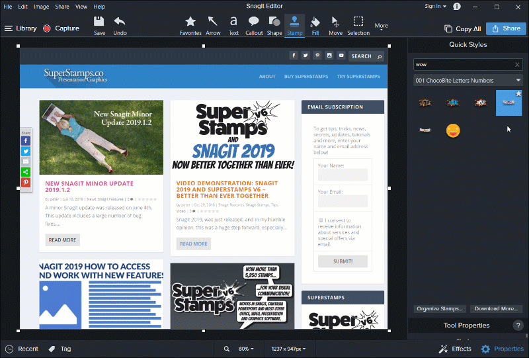Click TRY SUPERSTAMPS in webpage navigation
Image resolution: width=529 pixels, height=358 pixels.
(x=358, y=76)
